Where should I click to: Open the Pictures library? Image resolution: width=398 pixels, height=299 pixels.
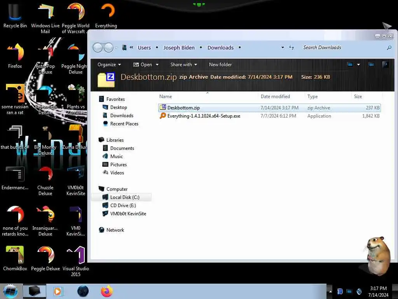118,165
